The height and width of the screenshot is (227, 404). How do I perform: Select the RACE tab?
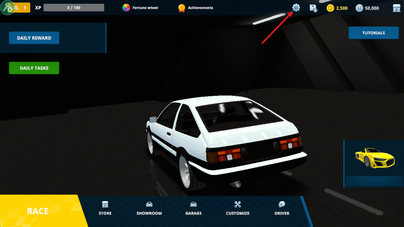click(x=38, y=211)
